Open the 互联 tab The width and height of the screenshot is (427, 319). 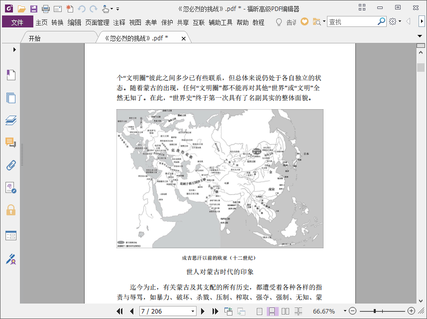click(x=199, y=22)
